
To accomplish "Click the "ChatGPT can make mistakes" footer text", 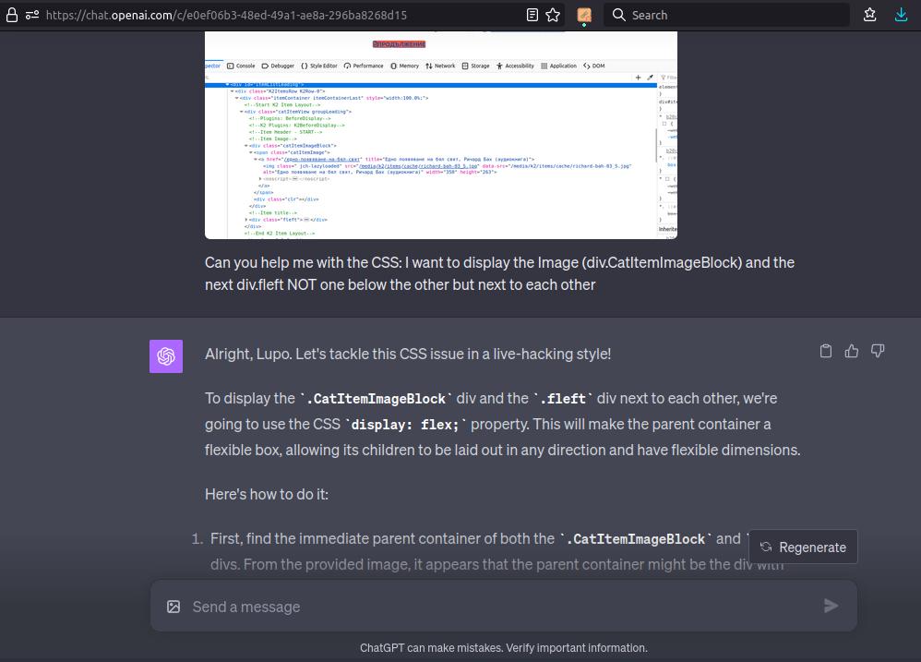I will pyautogui.click(x=503, y=648).
